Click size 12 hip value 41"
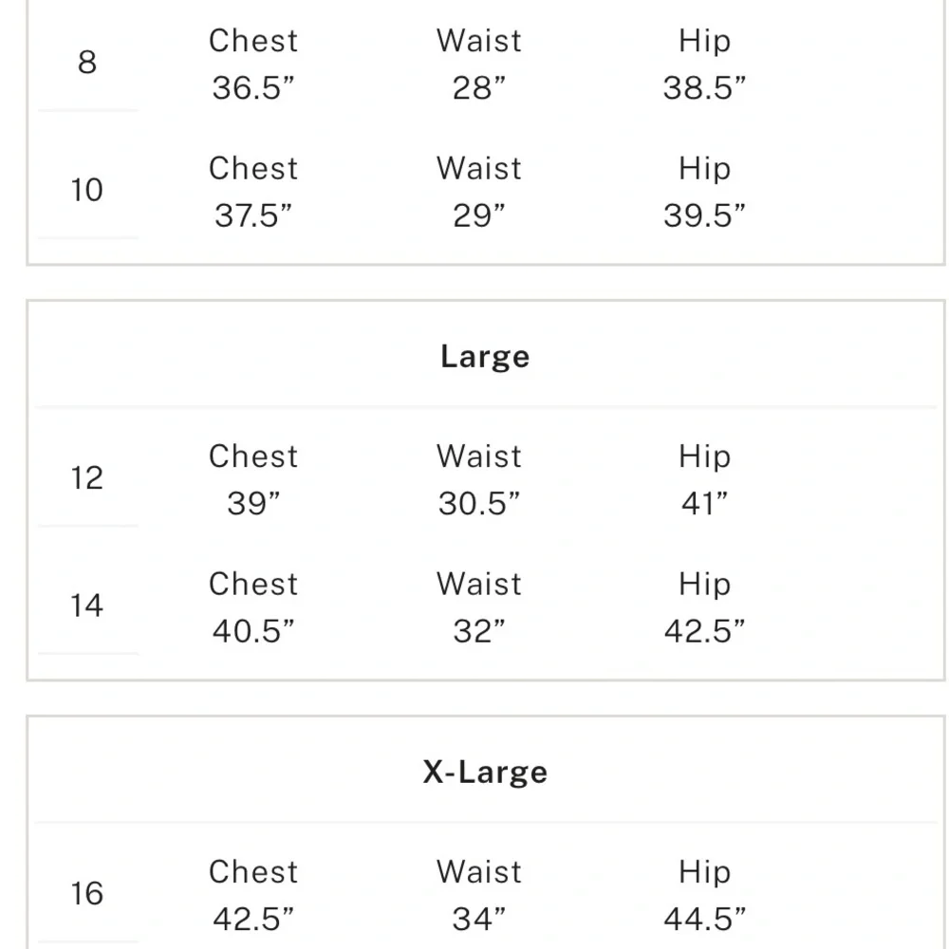The width and height of the screenshot is (949, 949). point(704,504)
